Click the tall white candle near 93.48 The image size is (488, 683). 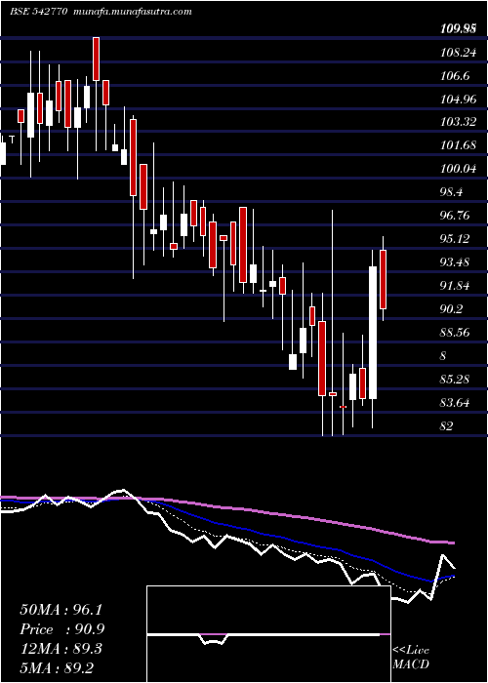[373, 333]
